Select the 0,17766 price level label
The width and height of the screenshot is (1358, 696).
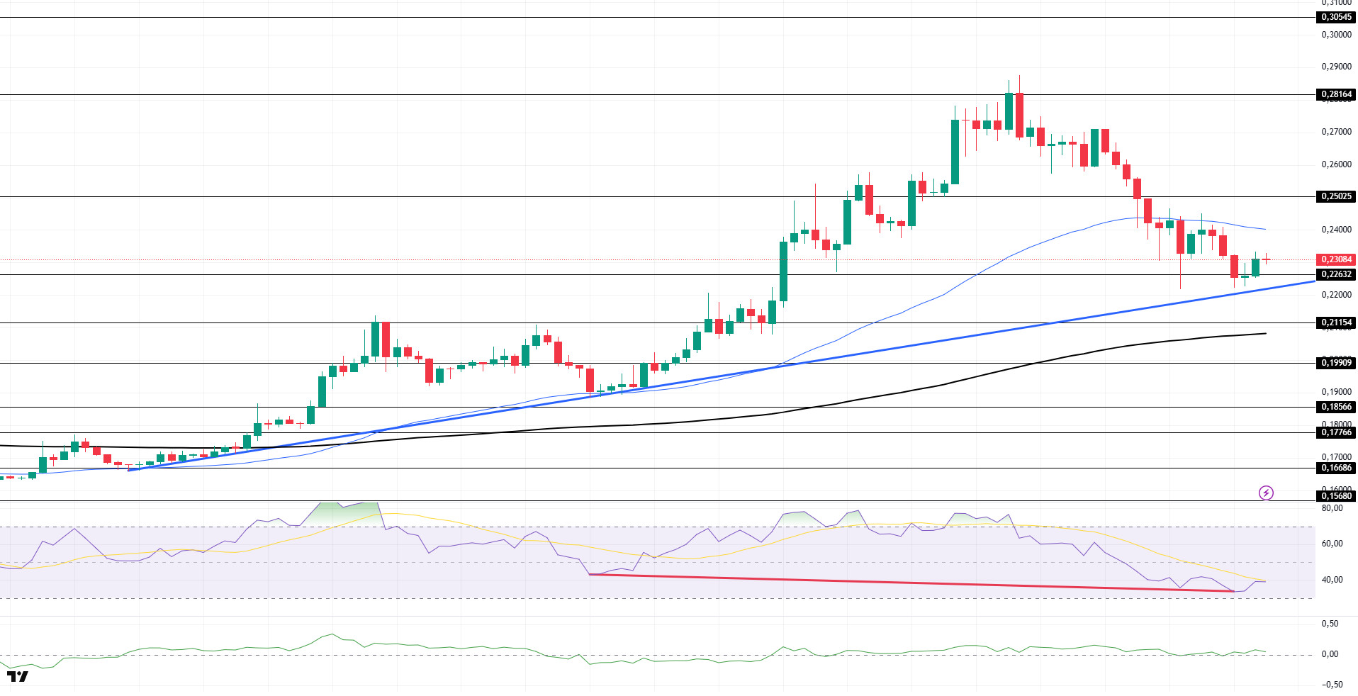(x=1336, y=432)
